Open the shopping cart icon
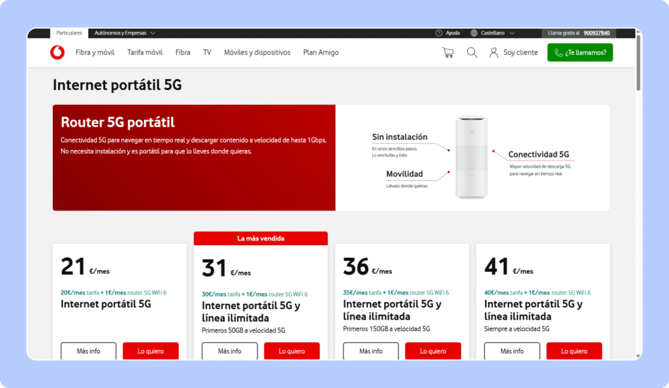 (448, 53)
